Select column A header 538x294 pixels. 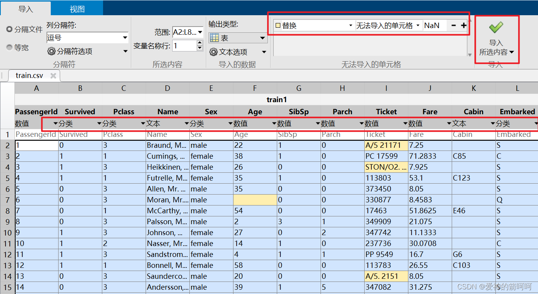point(37,89)
